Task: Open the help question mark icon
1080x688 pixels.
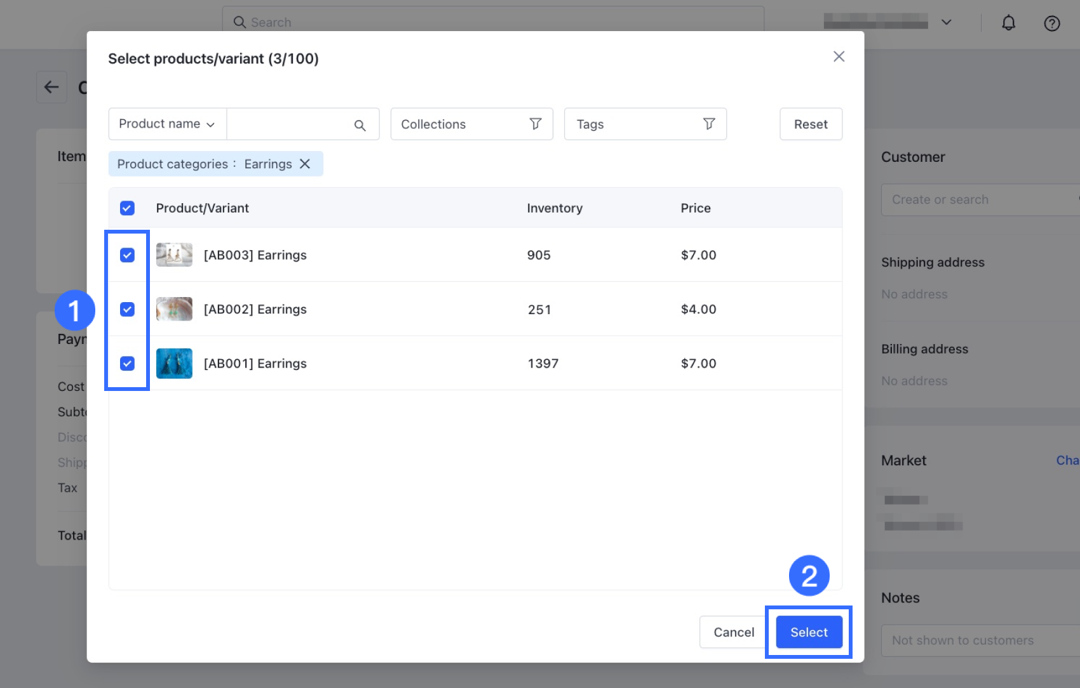Action: [1051, 23]
